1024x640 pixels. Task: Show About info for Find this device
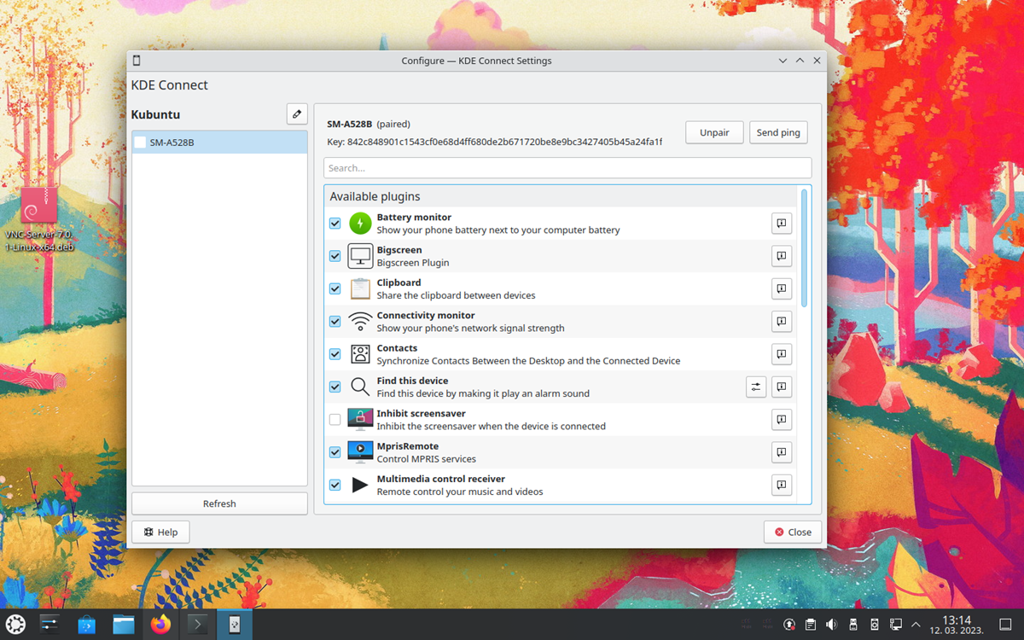coord(782,387)
